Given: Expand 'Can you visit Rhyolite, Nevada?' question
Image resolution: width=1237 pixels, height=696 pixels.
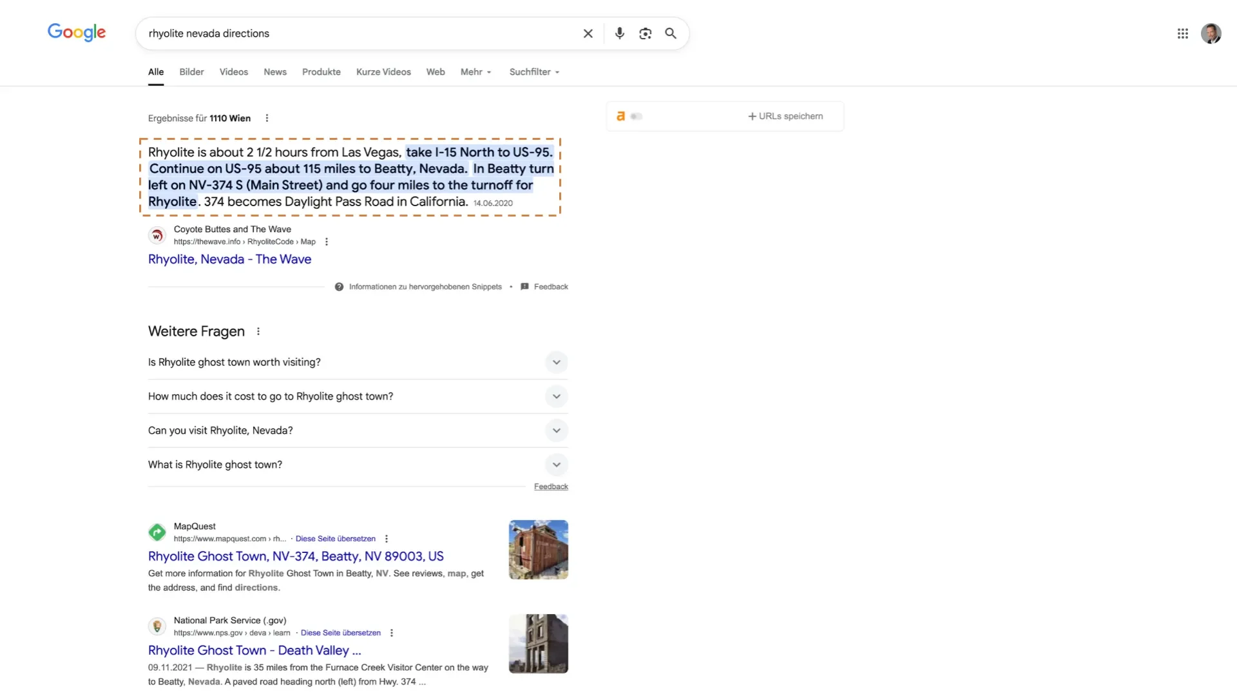Looking at the screenshot, I should [x=556, y=430].
